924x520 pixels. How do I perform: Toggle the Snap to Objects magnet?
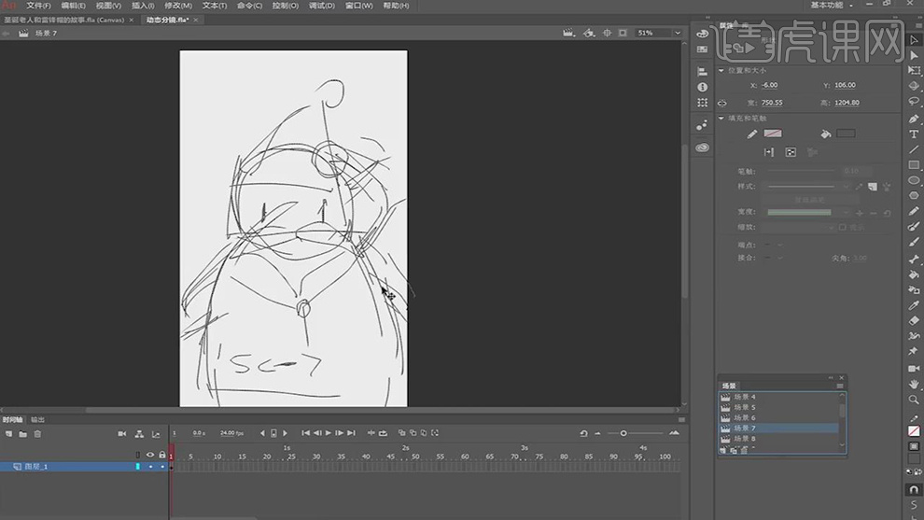(914, 489)
